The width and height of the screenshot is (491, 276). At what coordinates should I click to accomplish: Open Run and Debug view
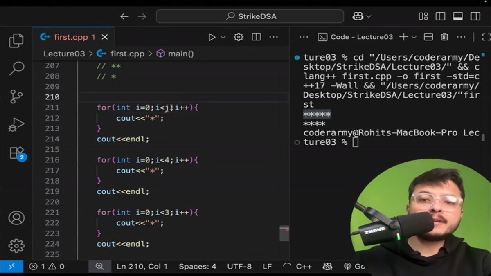pos(16,125)
